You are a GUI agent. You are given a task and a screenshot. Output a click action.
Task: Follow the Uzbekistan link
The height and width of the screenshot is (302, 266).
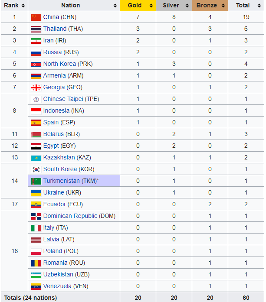pos(58,274)
